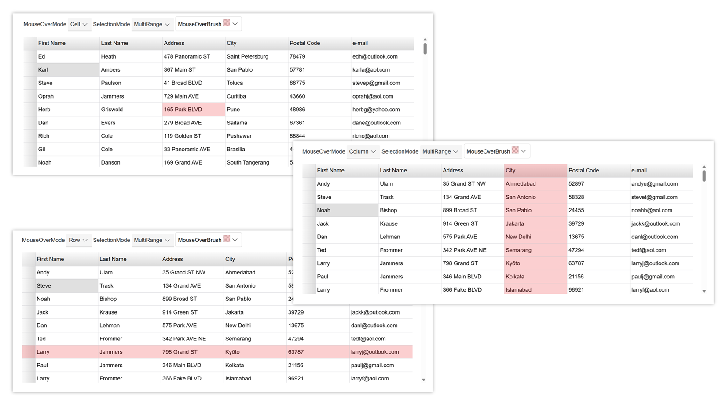Select the '165 Park BLVD' address cell
Image resolution: width=726 pixels, height=406 pixels.
194,110
